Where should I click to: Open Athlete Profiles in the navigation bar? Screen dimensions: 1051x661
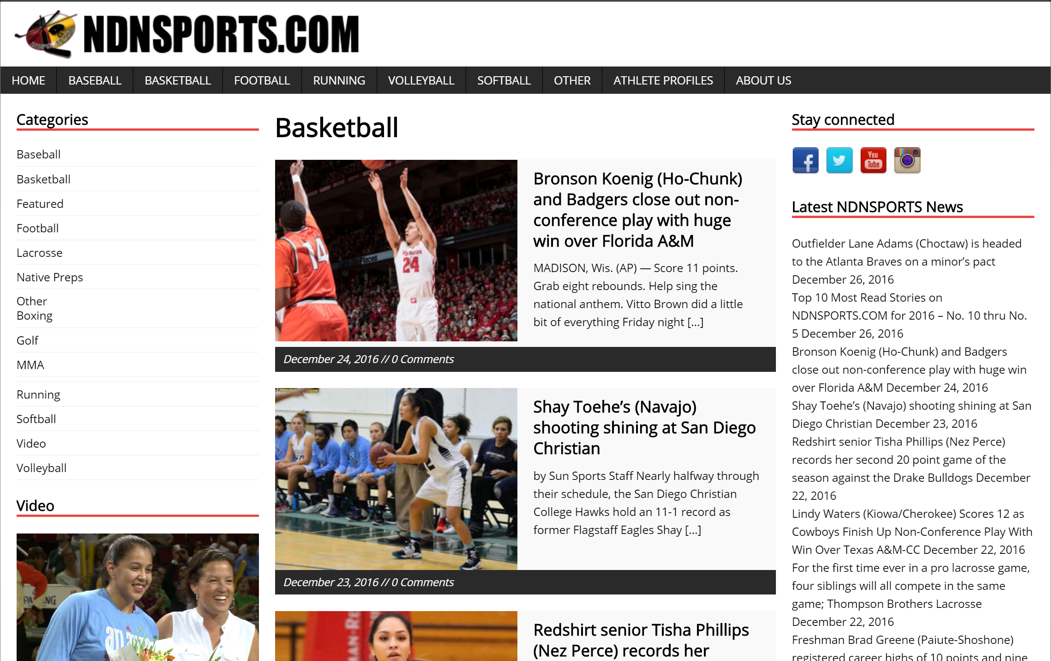tap(663, 80)
